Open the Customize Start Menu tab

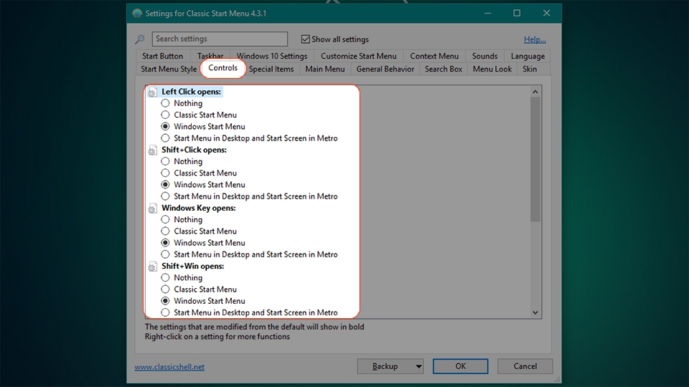[x=359, y=56]
